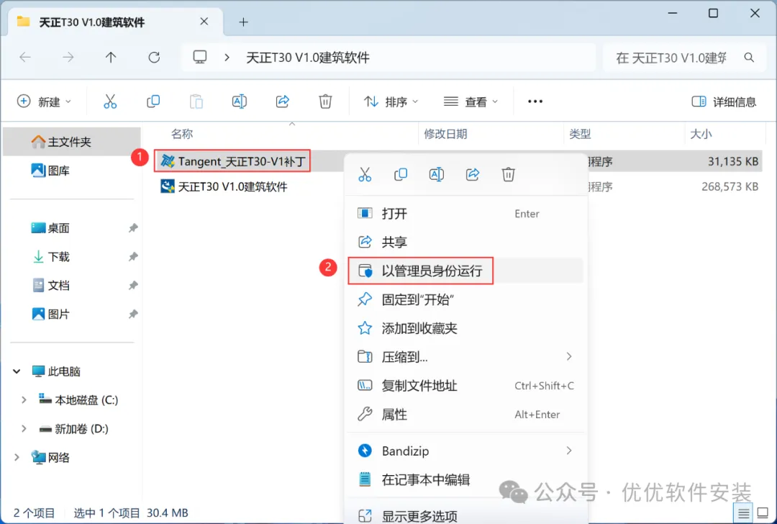Screen dimensions: 777x524
Task: Choose 打开 in the context menu
Action: pyautogui.click(x=465, y=214)
